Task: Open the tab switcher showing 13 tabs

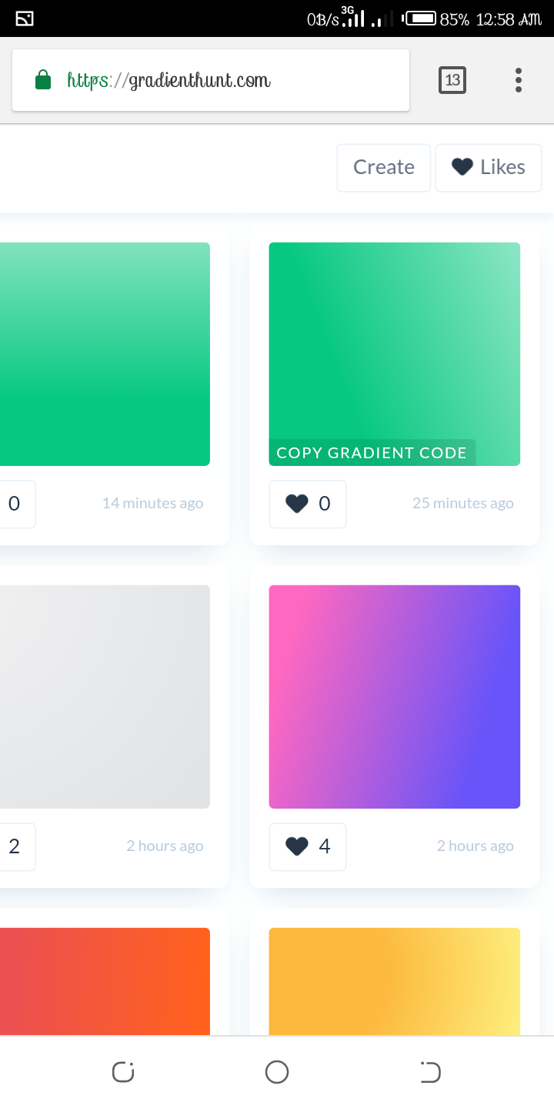Action: pos(452,80)
